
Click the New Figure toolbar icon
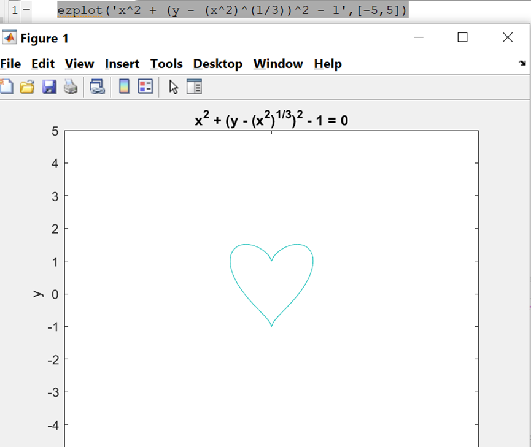click(6, 87)
